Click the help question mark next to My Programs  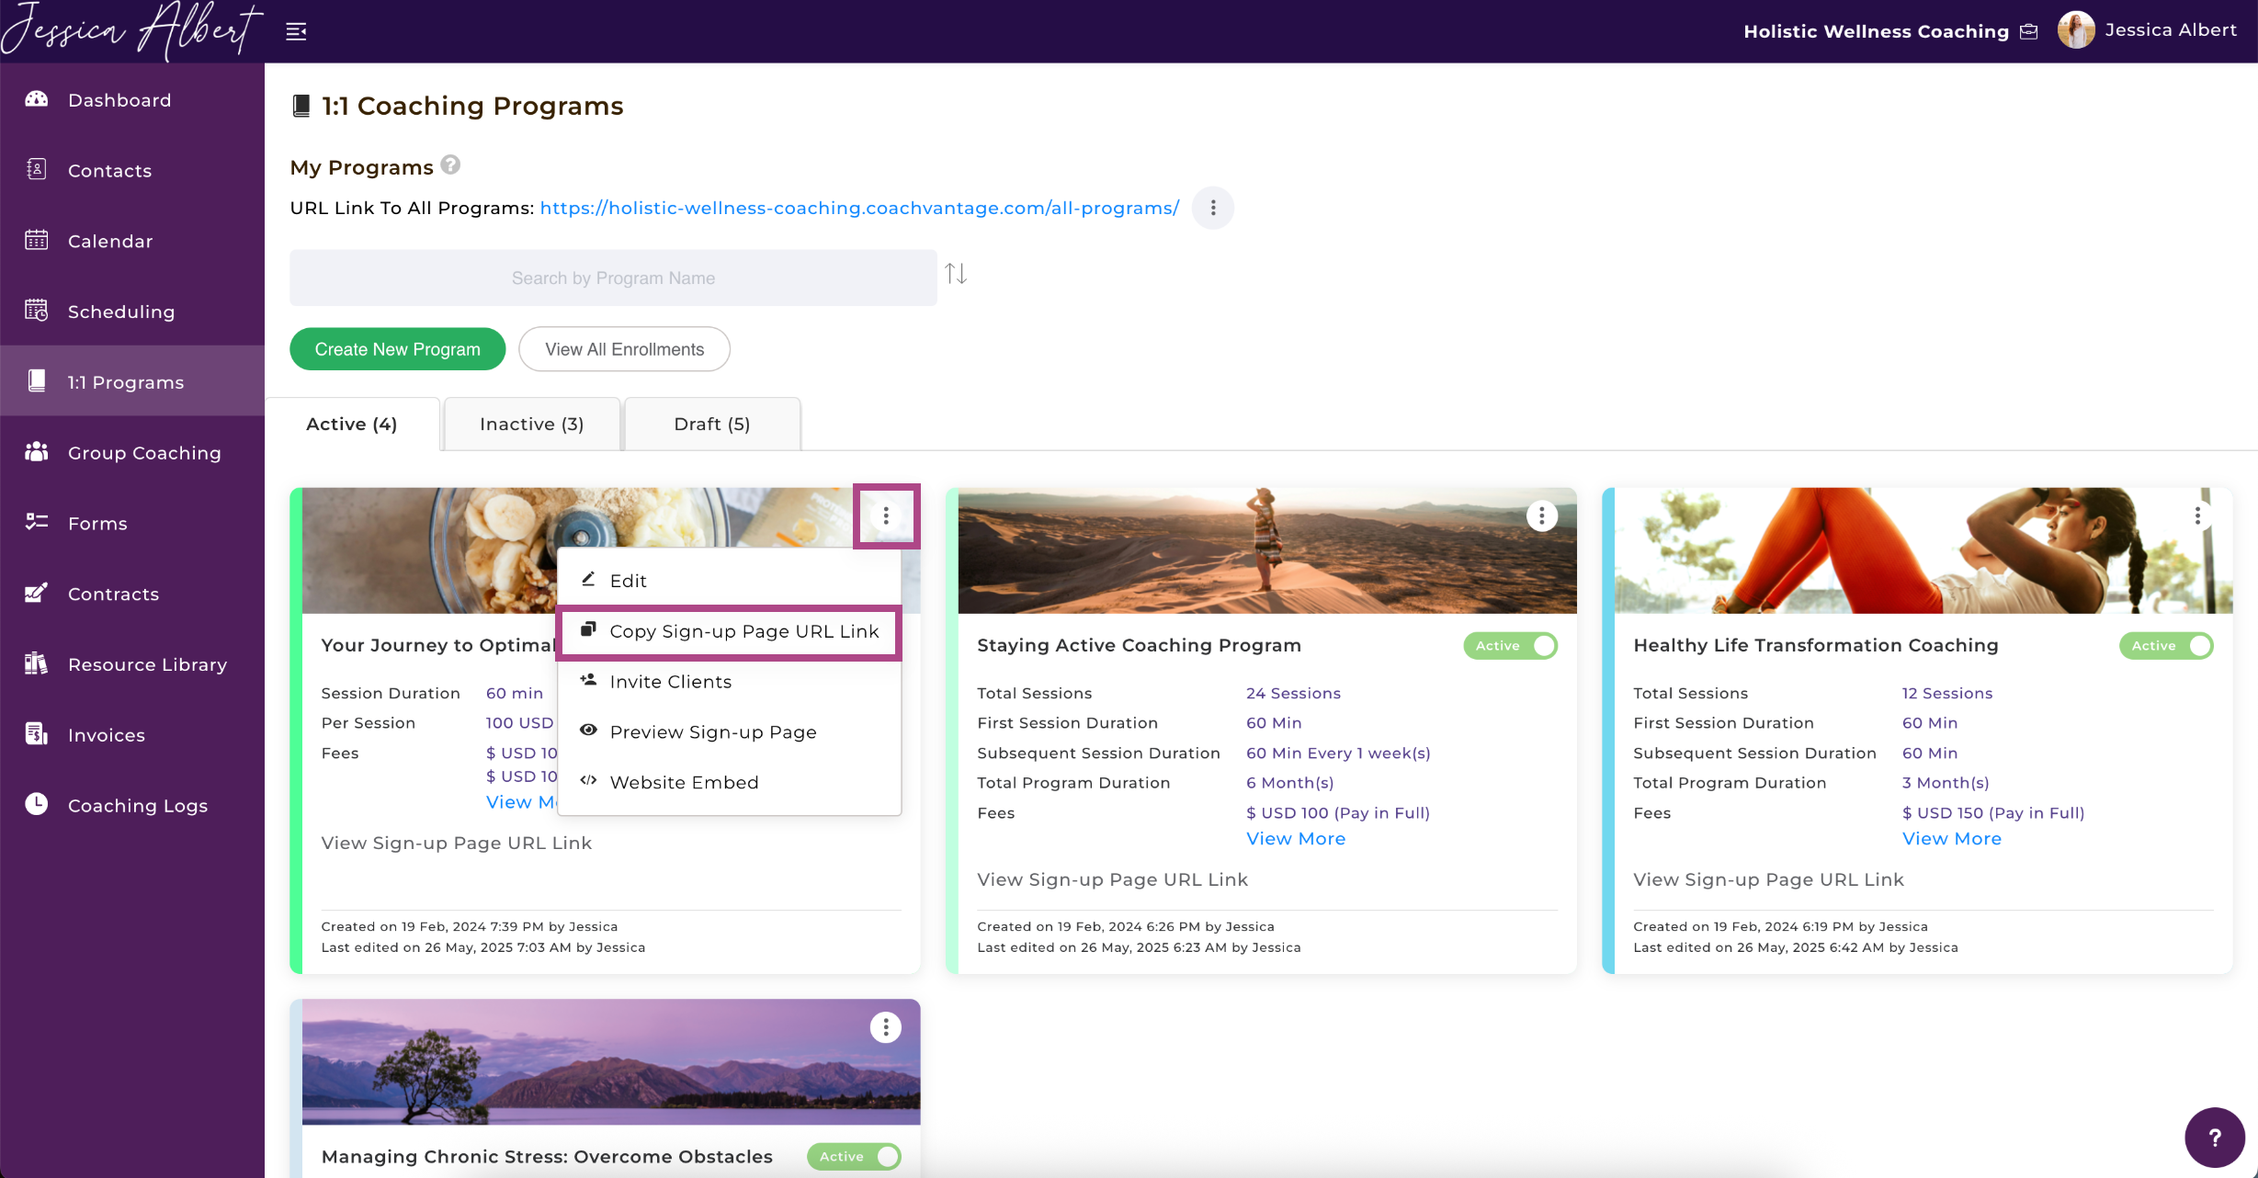tap(450, 164)
